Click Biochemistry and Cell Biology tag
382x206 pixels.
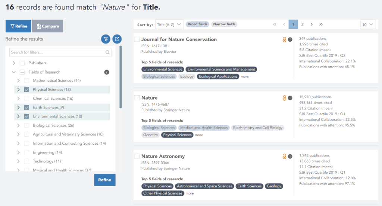258,128
